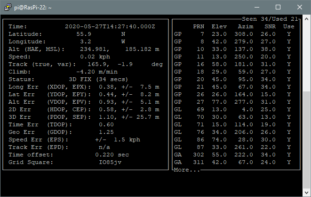Click PRN 311 Galileo satellite
This screenshot has width=311, height=197.
(199, 163)
